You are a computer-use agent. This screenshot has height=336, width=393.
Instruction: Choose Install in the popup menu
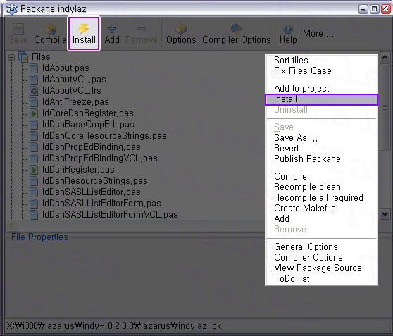[321, 99]
